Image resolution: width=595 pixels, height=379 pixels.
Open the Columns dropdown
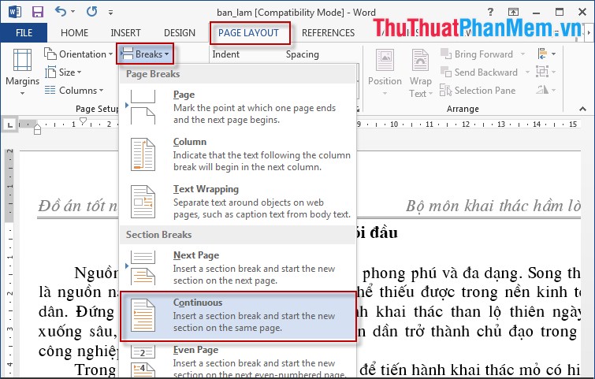pyautogui.click(x=74, y=91)
